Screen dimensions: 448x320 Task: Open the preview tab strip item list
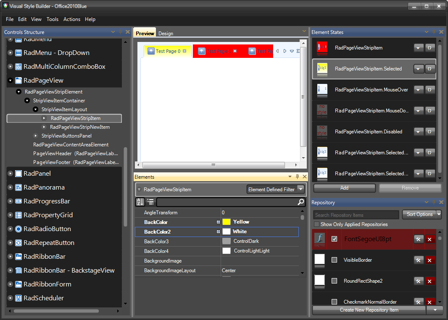[x=292, y=51]
